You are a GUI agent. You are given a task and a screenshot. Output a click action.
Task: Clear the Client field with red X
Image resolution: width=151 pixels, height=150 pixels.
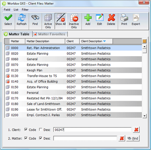click(x=136, y=130)
